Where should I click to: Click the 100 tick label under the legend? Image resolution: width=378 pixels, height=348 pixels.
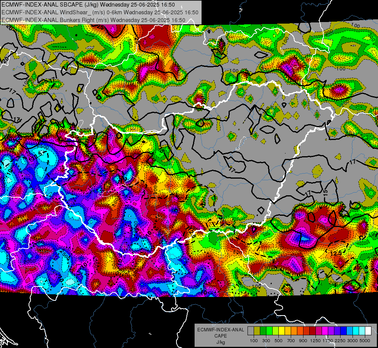(254, 341)
